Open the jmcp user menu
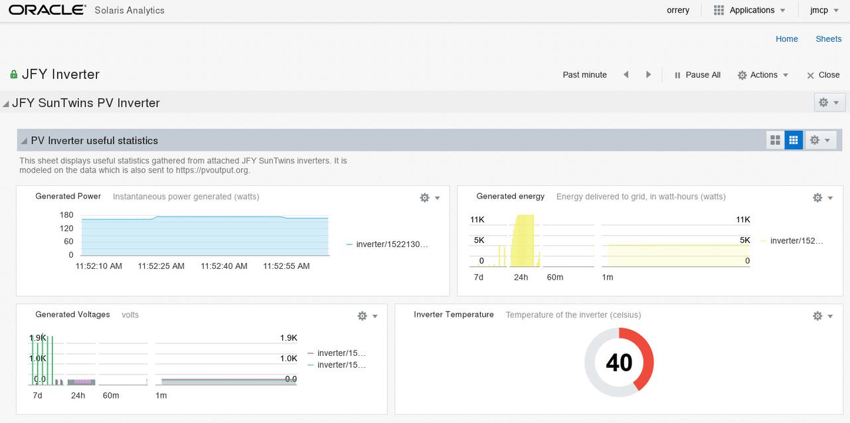This screenshot has width=850, height=423. click(x=823, y=11)
